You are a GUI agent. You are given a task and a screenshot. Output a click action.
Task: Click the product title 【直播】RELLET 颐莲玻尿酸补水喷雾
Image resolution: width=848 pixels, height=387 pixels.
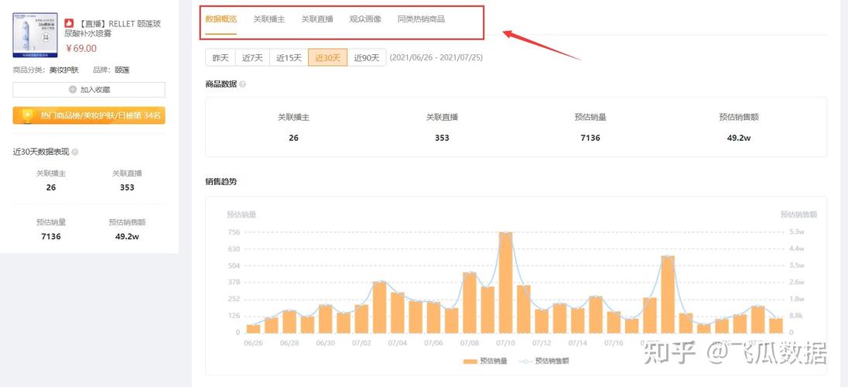point(112,28)
